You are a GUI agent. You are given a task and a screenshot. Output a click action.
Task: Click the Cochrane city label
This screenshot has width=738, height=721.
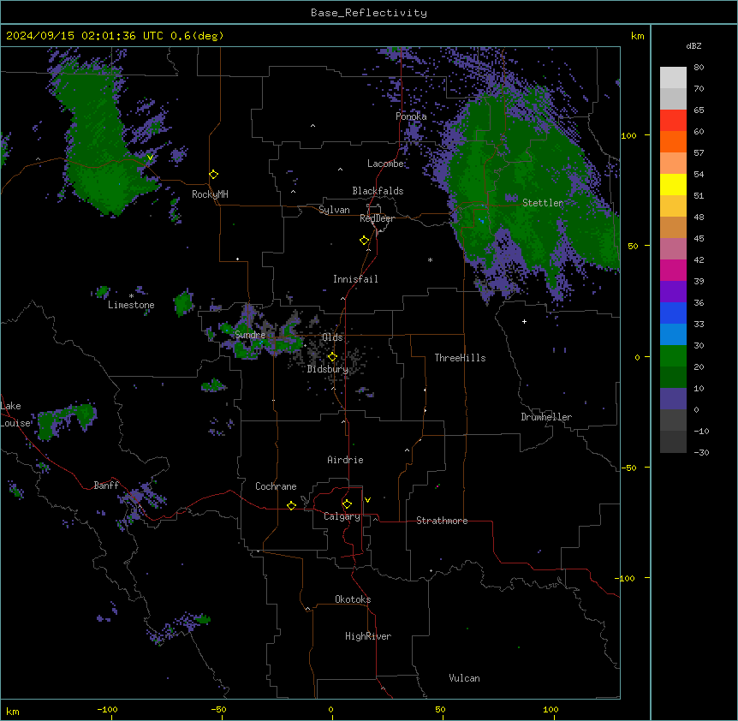pos(276,486)
